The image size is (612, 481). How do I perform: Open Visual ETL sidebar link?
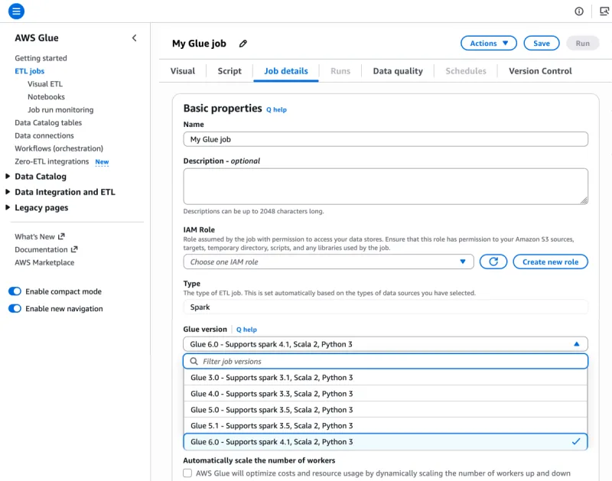pos(45,84)
